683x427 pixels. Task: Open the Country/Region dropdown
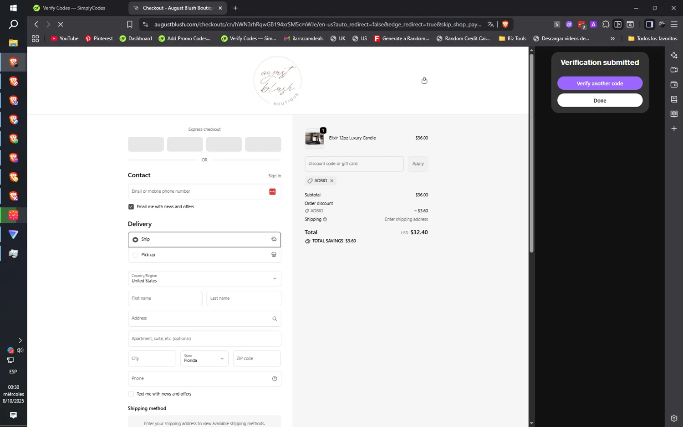[204, 278]
